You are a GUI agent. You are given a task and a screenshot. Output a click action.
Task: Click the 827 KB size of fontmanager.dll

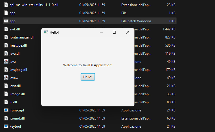coord(170,37)
